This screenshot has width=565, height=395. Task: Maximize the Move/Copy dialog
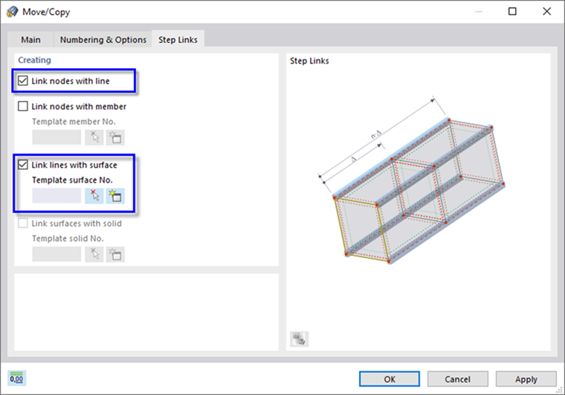point(512,12)
